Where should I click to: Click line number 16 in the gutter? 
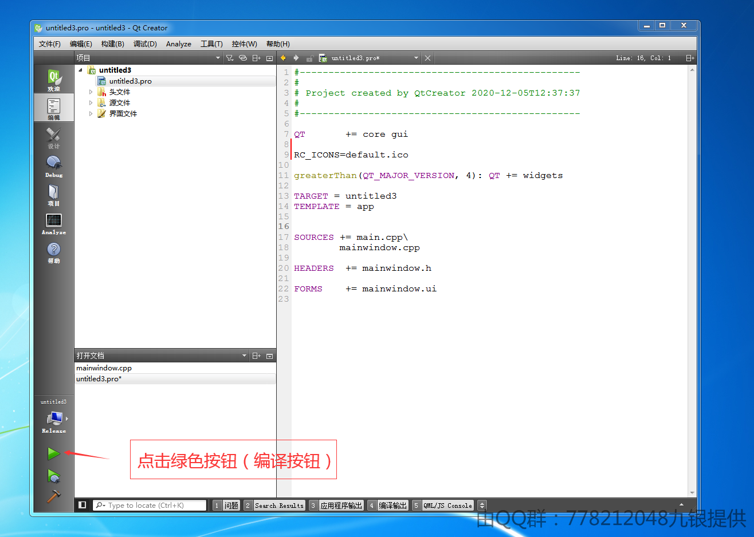284,227
